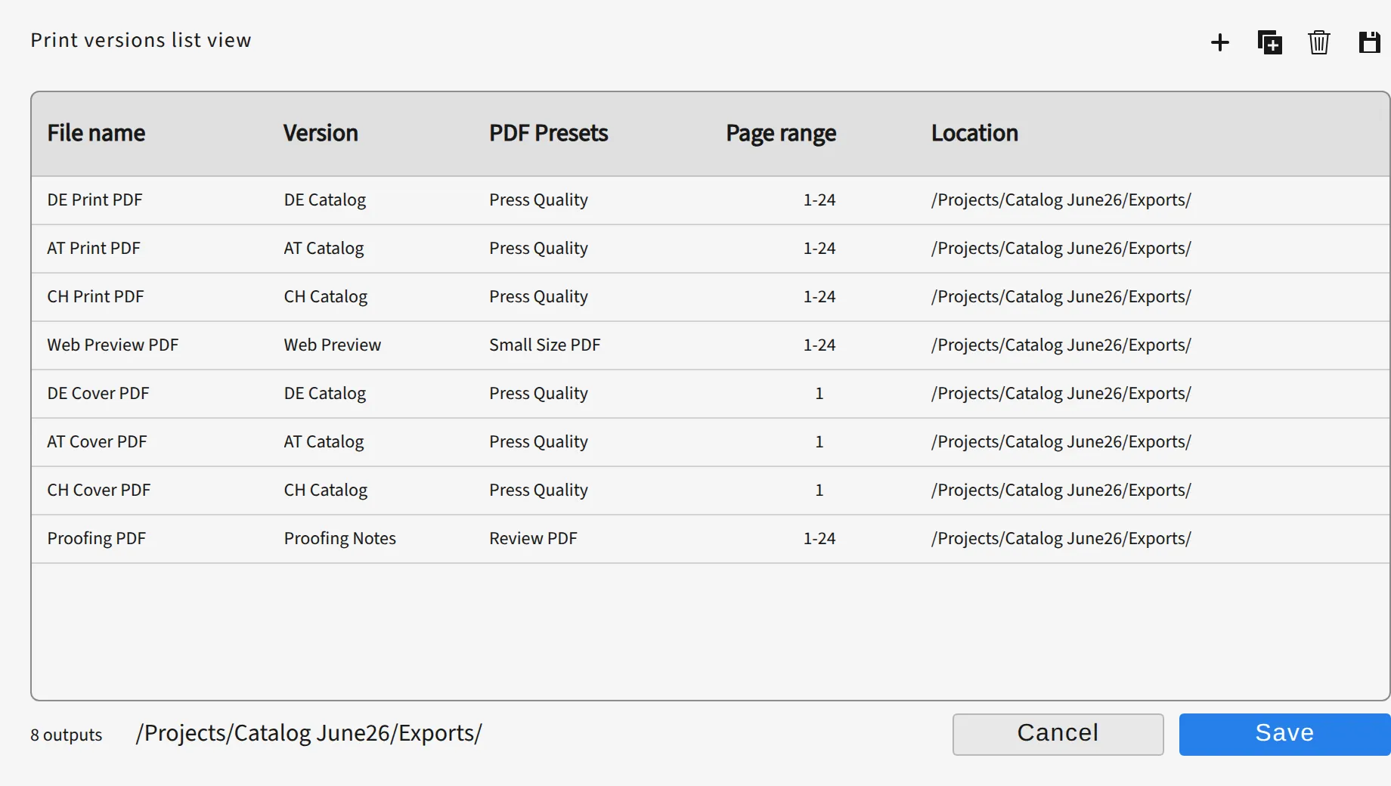
Task: Click the page range 1-24 in AT Print PDF row
Action: coord(819,249)
